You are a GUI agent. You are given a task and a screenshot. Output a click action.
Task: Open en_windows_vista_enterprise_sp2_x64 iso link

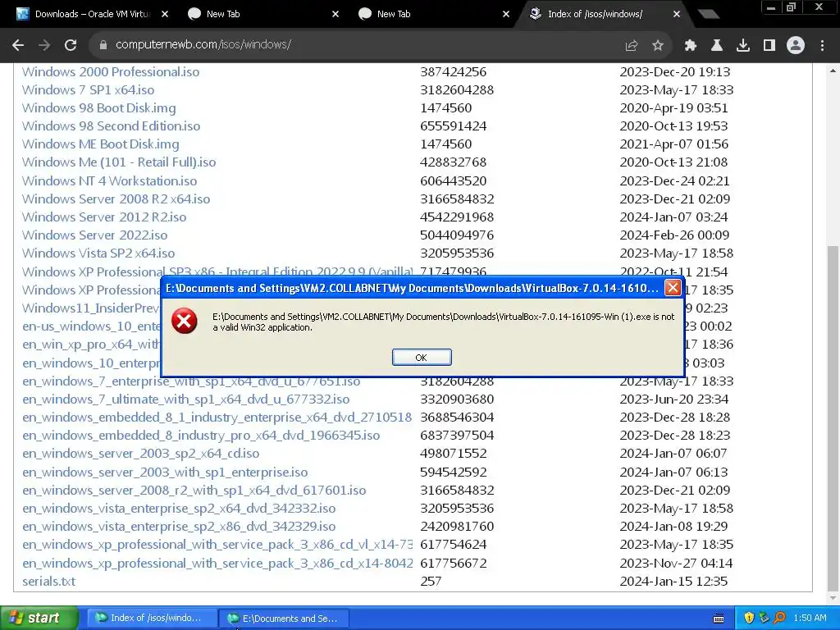[179, 509]
